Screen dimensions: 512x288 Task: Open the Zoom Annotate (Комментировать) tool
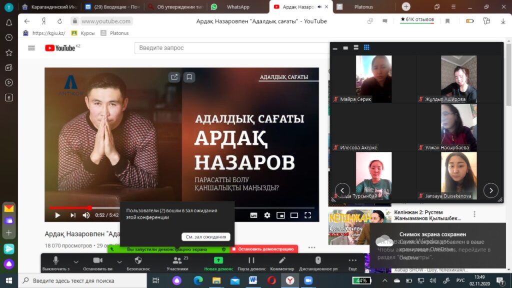282,262
